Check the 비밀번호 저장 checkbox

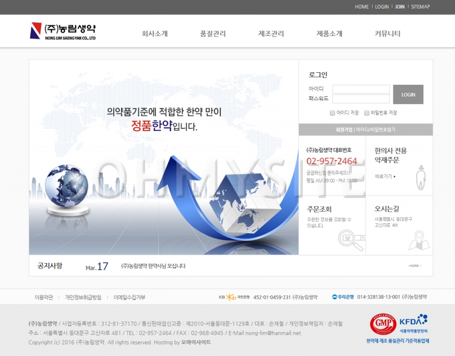pos(367,113)
